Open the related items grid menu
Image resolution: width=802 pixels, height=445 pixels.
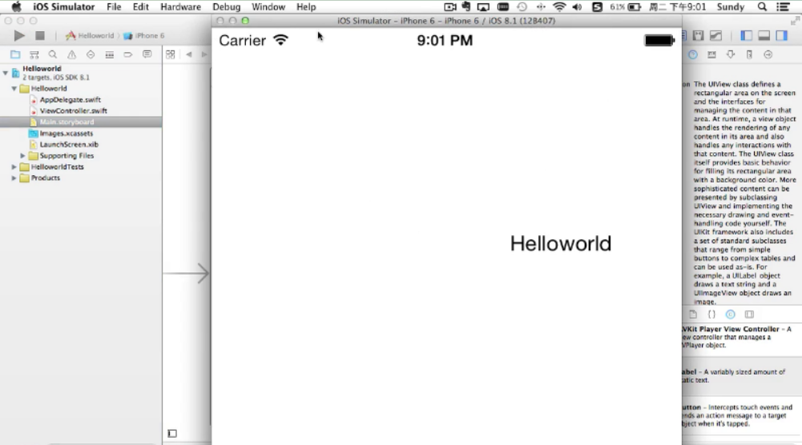pyautogui.click(x=171, y=54)
